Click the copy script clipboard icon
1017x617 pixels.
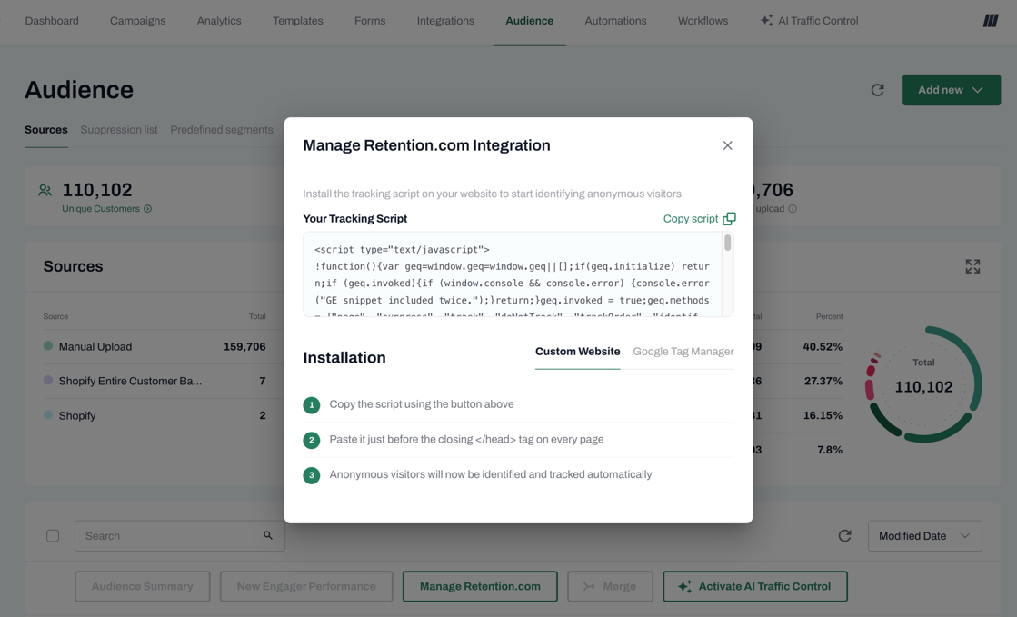(x=729, y=219)
